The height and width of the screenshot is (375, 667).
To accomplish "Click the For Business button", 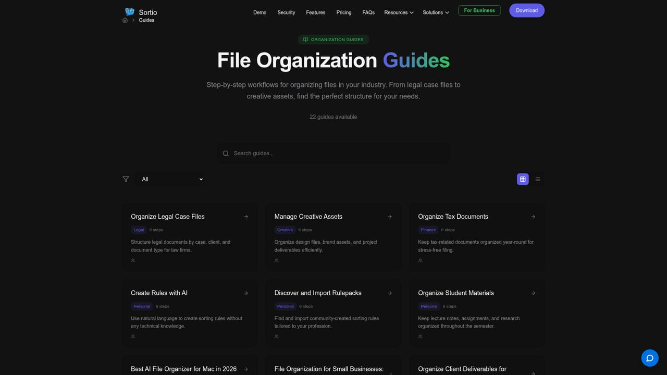I will [x=479, y=10].
